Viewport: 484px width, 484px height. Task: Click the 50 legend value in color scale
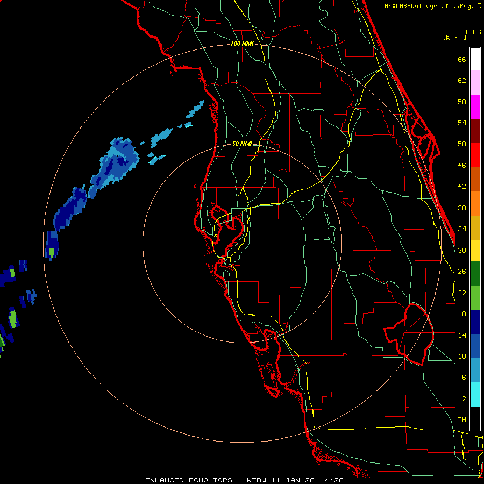[462, 144]
